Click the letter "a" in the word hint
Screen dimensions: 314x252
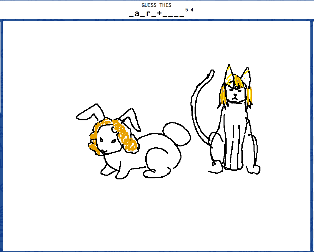(x=137, y=13)
